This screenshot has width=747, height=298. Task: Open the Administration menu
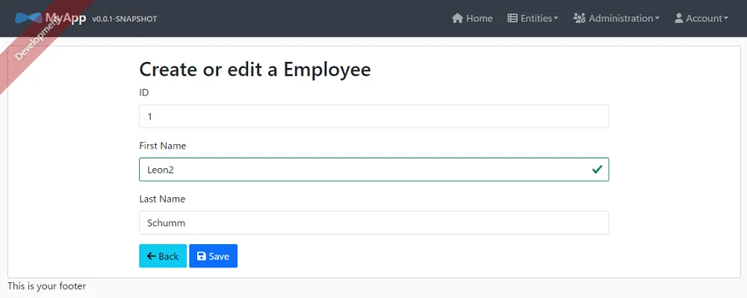(x=616, y=18)
